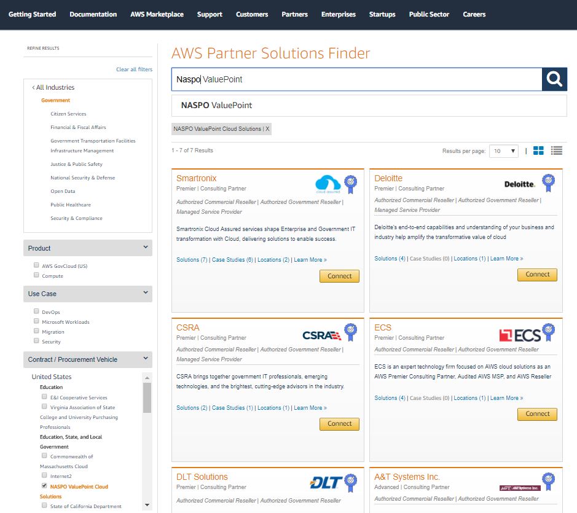577x513 pixels.
Task: Open the Customers nav item
Action: (x=252, y=14)
